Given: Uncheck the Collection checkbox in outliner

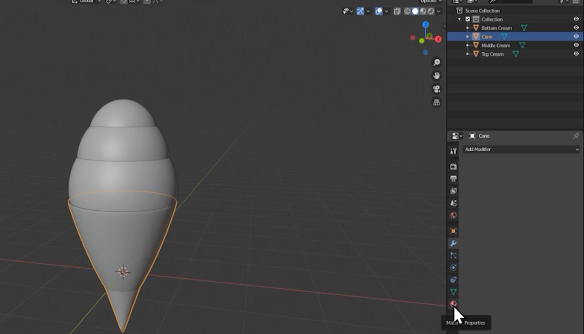Looking at the screenshot, I should tap(468, 20).
